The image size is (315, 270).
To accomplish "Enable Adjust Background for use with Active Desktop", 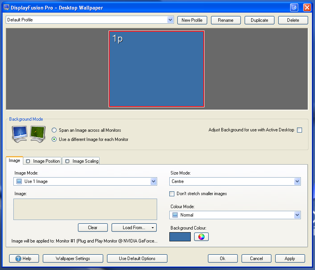I will point(299,130).
